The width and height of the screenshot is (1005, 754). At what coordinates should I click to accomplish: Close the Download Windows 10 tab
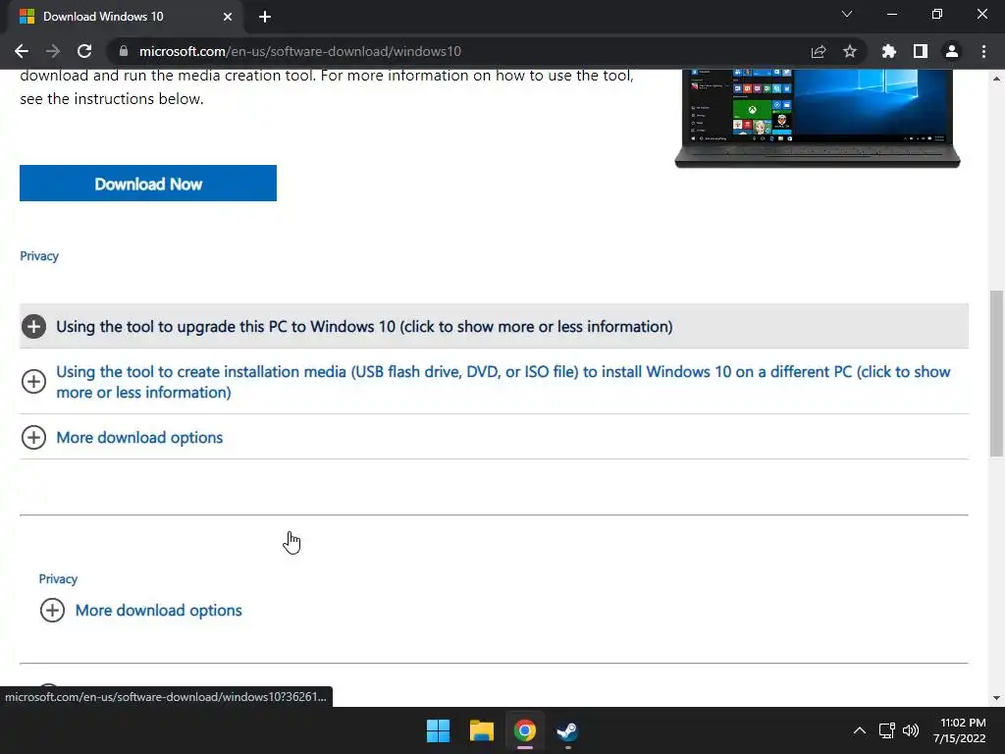tap(228, 17)
